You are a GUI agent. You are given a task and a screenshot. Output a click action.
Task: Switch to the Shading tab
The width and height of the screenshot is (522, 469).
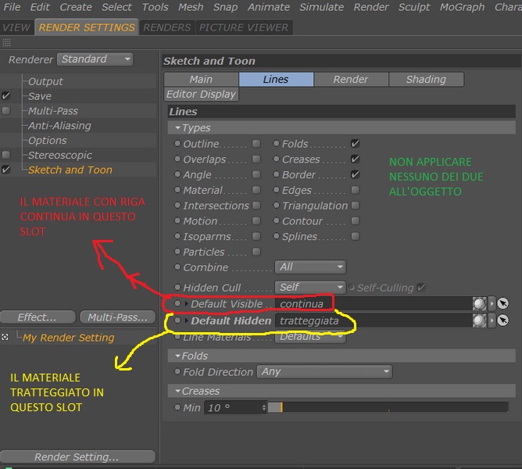(x=426, y=79)
